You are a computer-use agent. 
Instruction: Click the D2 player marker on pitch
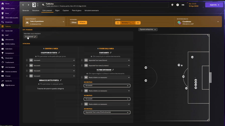click(x=146, y=67)
